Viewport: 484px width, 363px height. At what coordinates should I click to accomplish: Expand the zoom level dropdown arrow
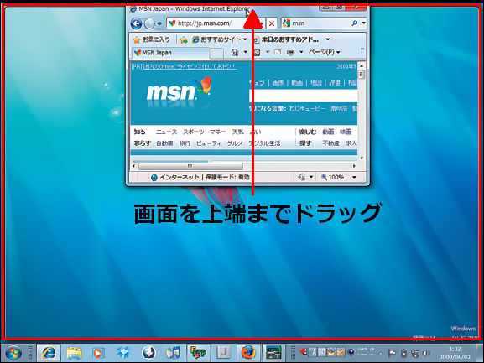(x=354, y=178)
